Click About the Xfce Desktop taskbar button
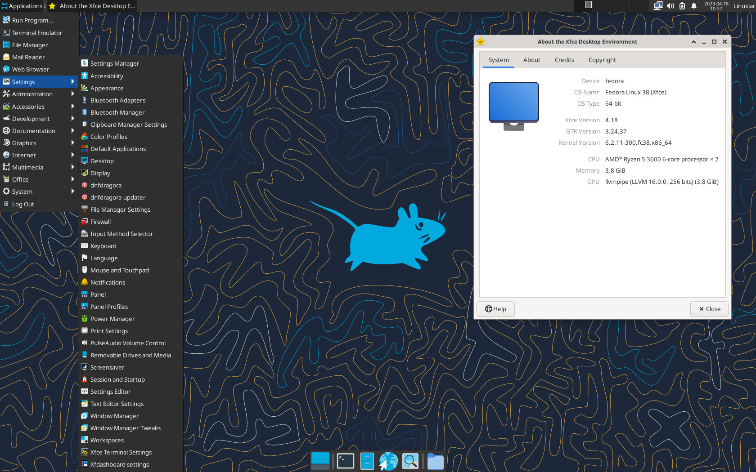Screen dimensions: 756x472 tap(92, 6)
